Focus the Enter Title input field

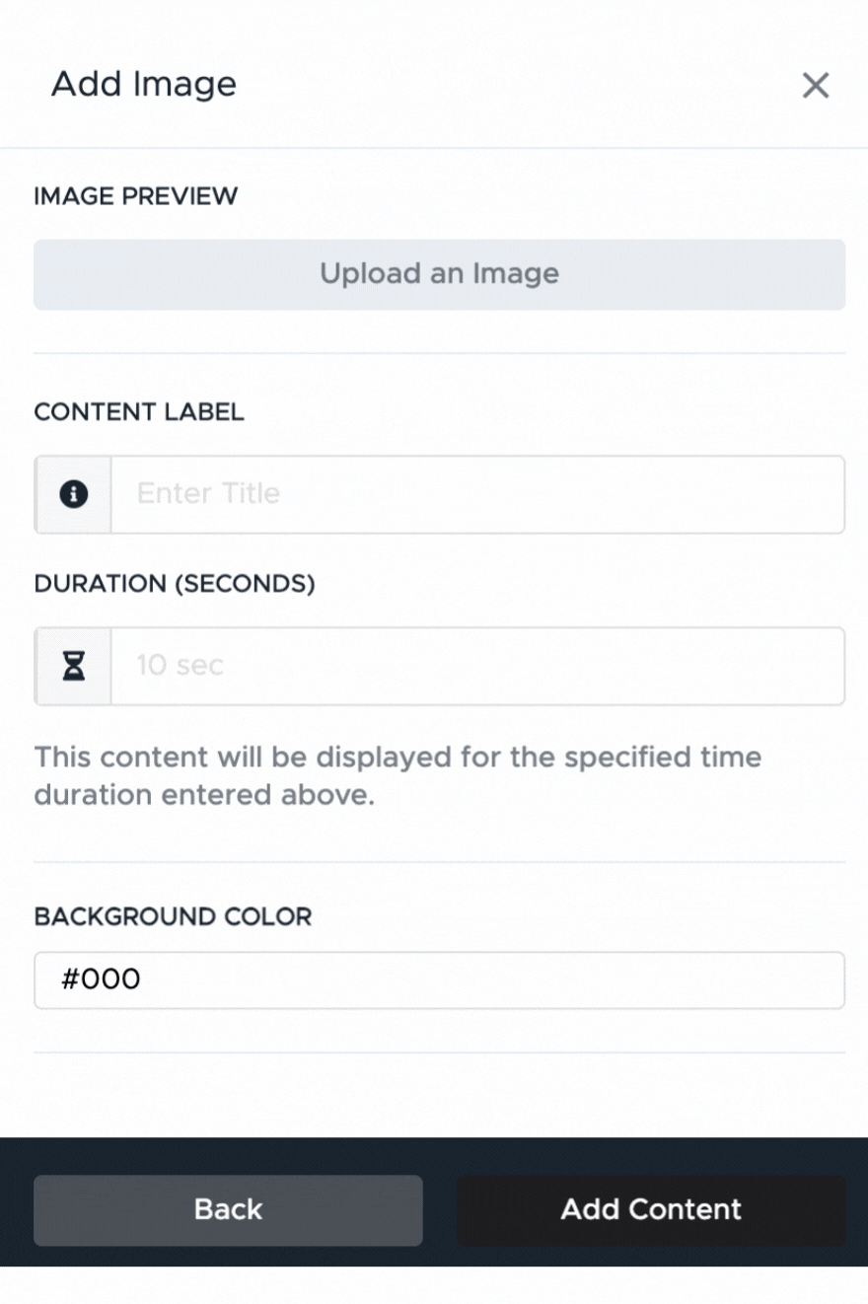pos(477,494)
